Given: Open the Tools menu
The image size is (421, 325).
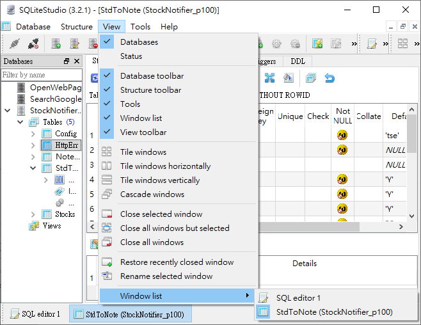Looking at the screenshot, I should pos(140,27).
